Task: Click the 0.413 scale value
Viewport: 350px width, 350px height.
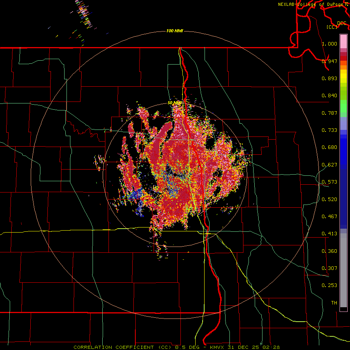Action: click(x=329, y=234)
